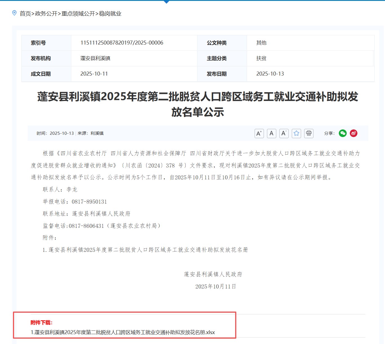Viewport: 385px width, 344px height.
Task: Decrease font size with the A- icon
Action: pyautogui.click(x=284, y=133)
